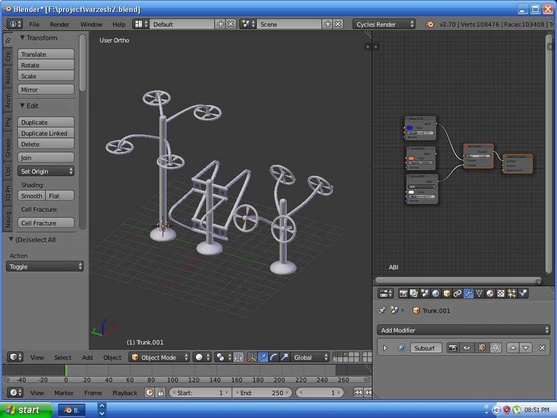Click the Duplicate Linked button
The height and width of the screenshot is (418, 557).
[x=46, y=133]
